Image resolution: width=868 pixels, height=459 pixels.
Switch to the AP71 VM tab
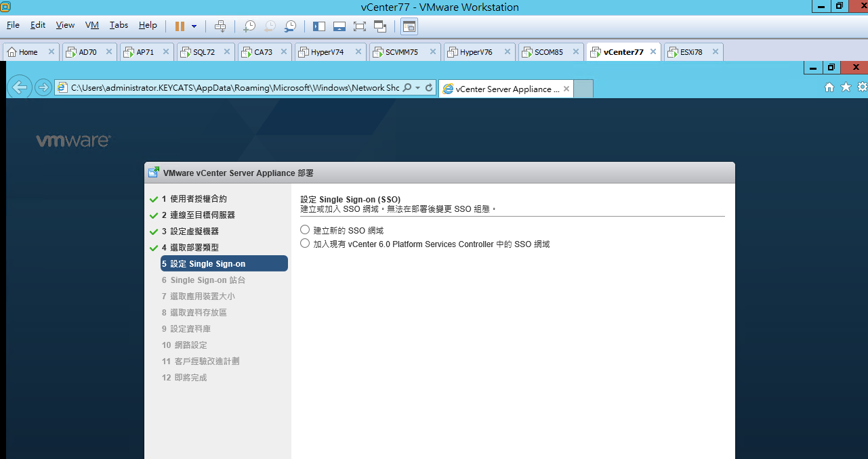145,52
